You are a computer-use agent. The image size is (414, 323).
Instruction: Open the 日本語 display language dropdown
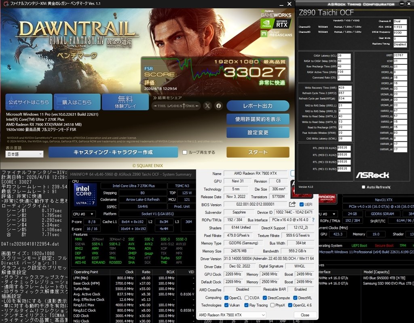pos(24,154)
